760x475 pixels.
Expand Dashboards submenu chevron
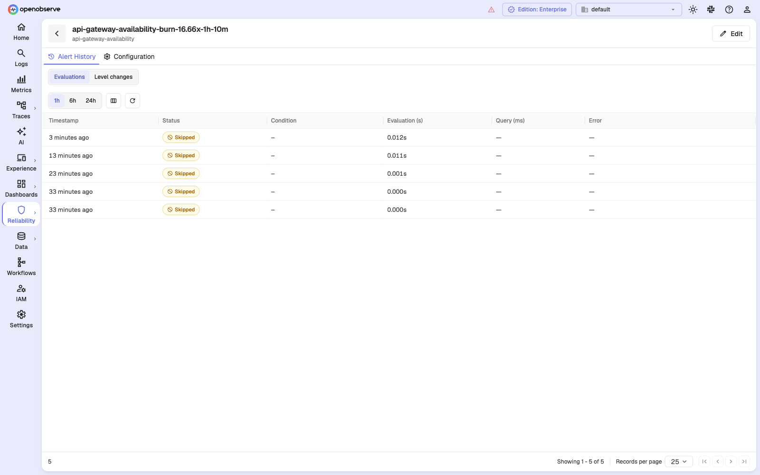(x=35, y=187)
